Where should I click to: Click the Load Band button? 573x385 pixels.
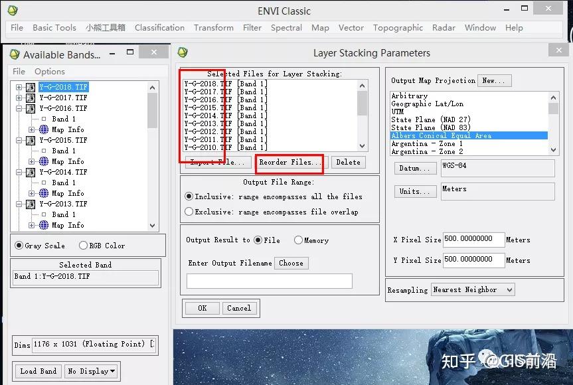37,371
